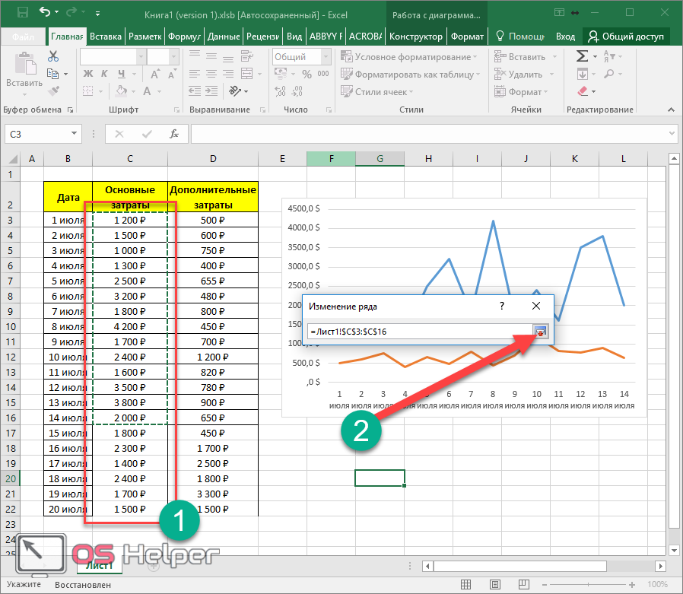
Task: Click the percent style icon
Action: point(306,74)
